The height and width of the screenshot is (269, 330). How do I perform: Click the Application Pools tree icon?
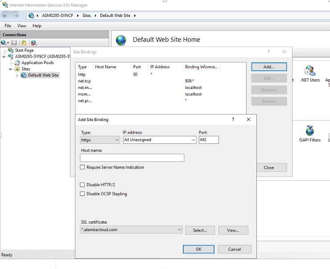pyautogui.click(x=18, y=63)
